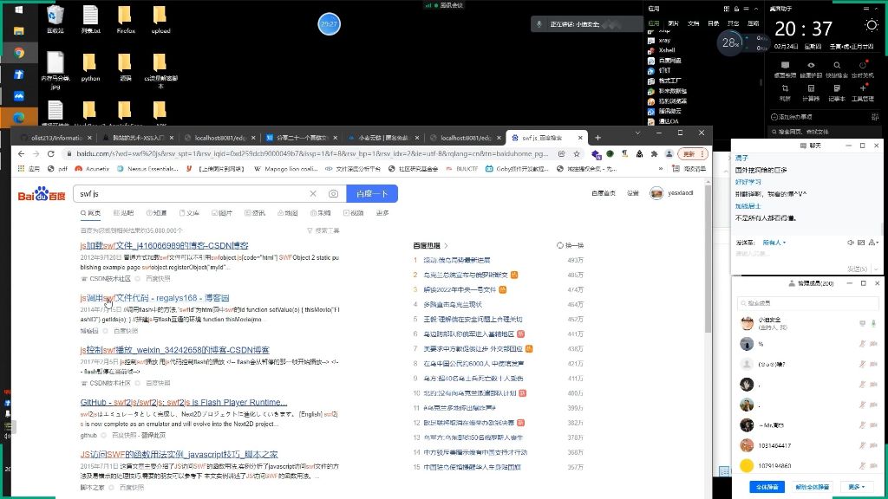This screenshot has height=499, width=888.
Task: Expand the send-options arrow beside 发送 button
Action: (x=876, y=269)
